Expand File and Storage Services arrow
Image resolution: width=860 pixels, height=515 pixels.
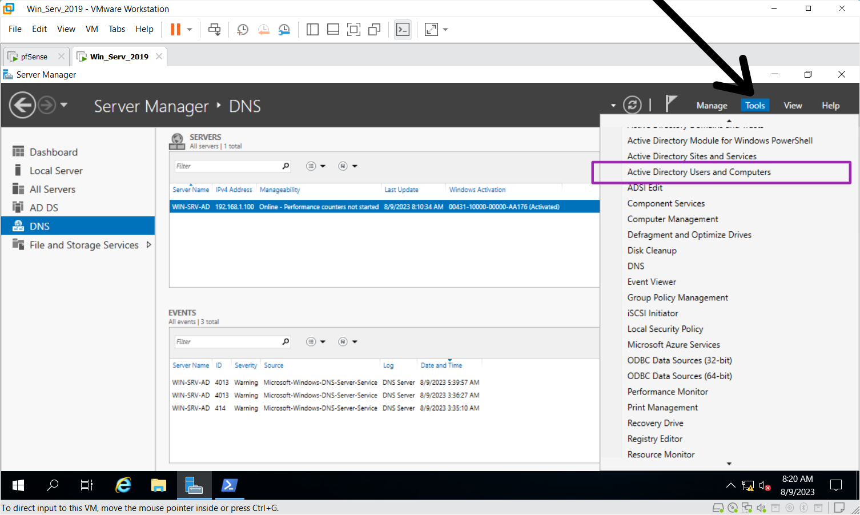click(148, 244)
